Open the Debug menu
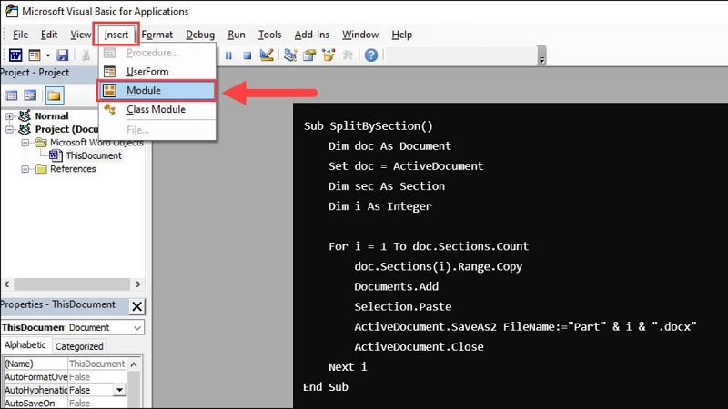The image size is (728, 409). (200, 35)
